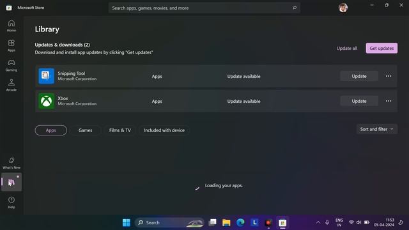
Task: Click the ENG IN language indicator
Action: tap(339, 222)
